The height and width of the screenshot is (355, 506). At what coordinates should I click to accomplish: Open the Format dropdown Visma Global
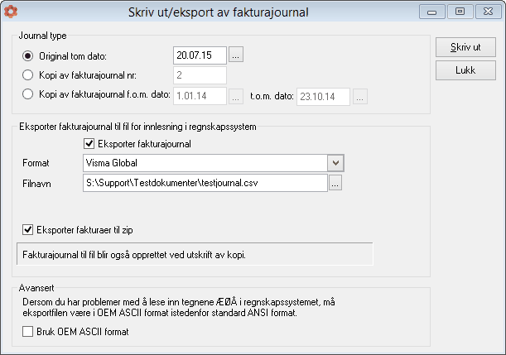(335, 163)
